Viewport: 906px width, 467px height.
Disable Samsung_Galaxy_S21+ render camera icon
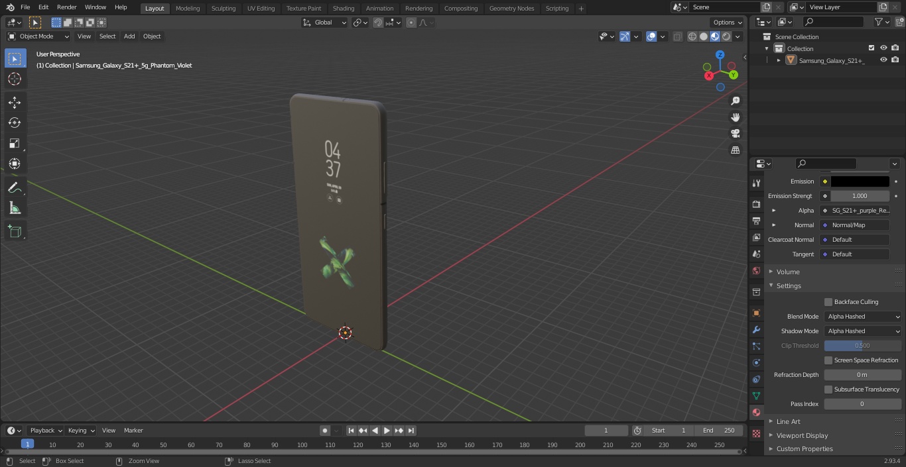pos(895,60)
